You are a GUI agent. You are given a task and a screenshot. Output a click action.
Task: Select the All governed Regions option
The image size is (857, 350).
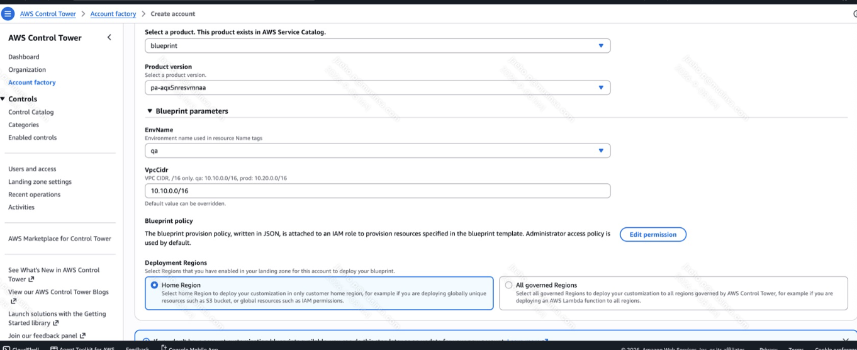(673, 293)
